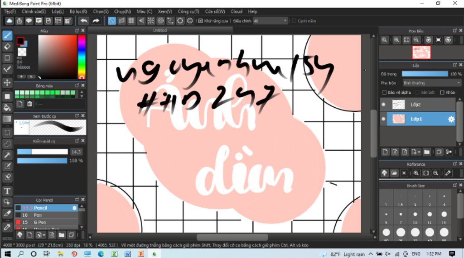Open Pencil brush settings gear

point(75,208)
